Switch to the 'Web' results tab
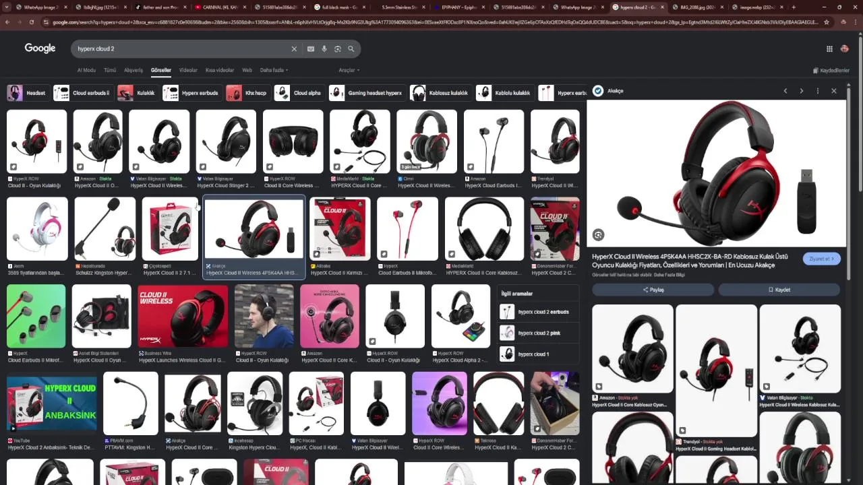Image resolution: width=863 pixels, height=485 pixels. pyautogui.click(x=247, y=70)
